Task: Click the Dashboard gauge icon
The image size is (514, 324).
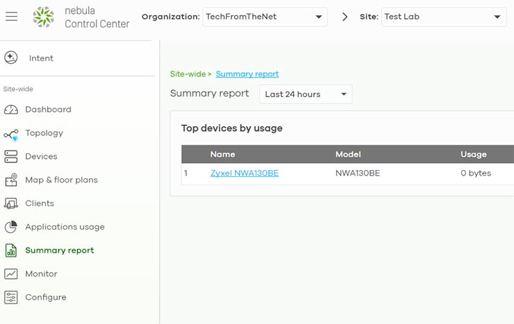Action: point(11,110)
